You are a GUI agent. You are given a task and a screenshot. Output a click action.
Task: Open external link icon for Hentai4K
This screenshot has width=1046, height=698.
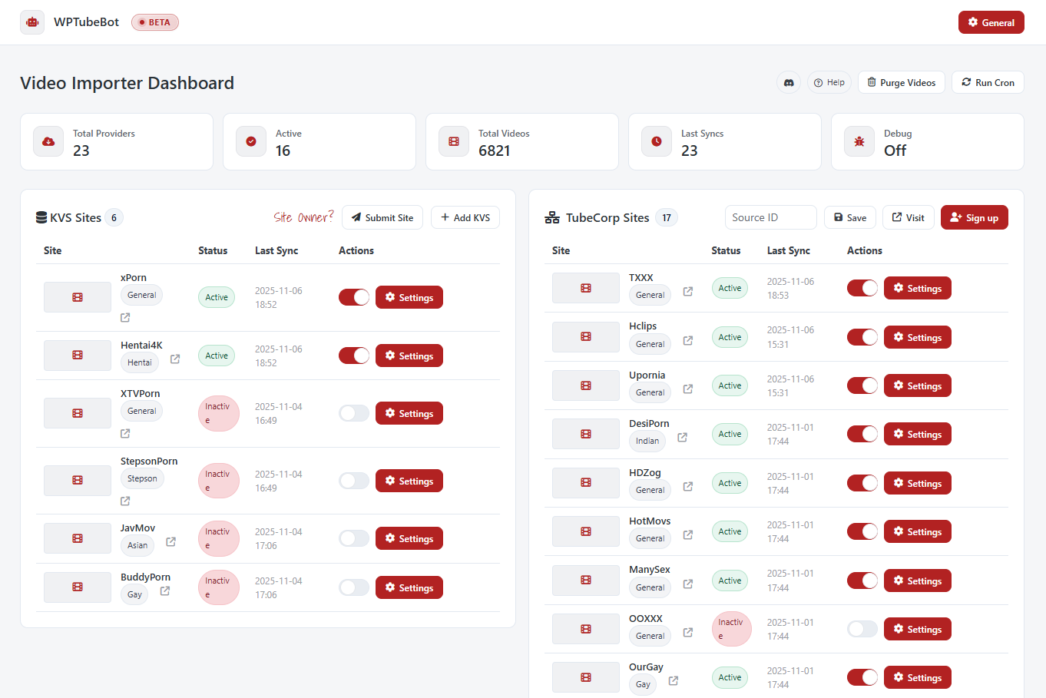point(175,359)
